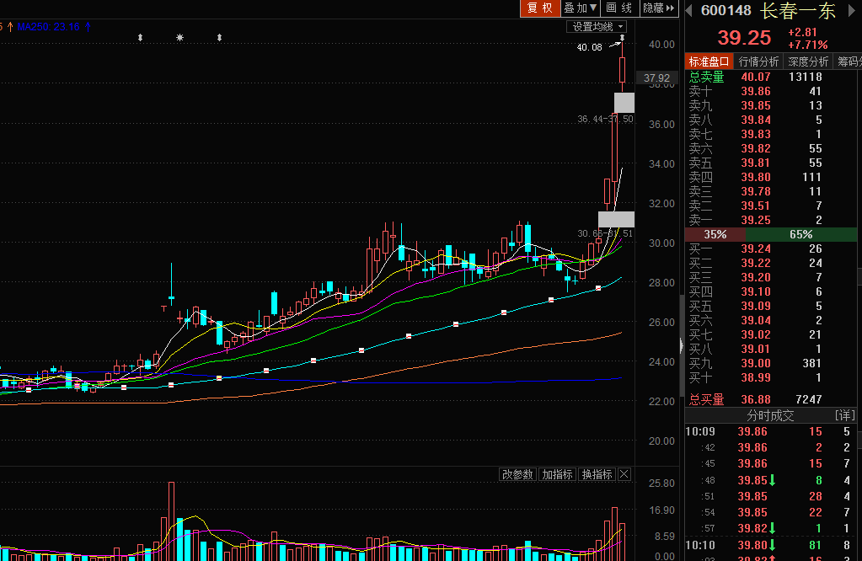Image resolution: width=862 pixels, height=561 pixels.
Task: Click the :51 trade row at 39.85
Action: coord(771,496)
